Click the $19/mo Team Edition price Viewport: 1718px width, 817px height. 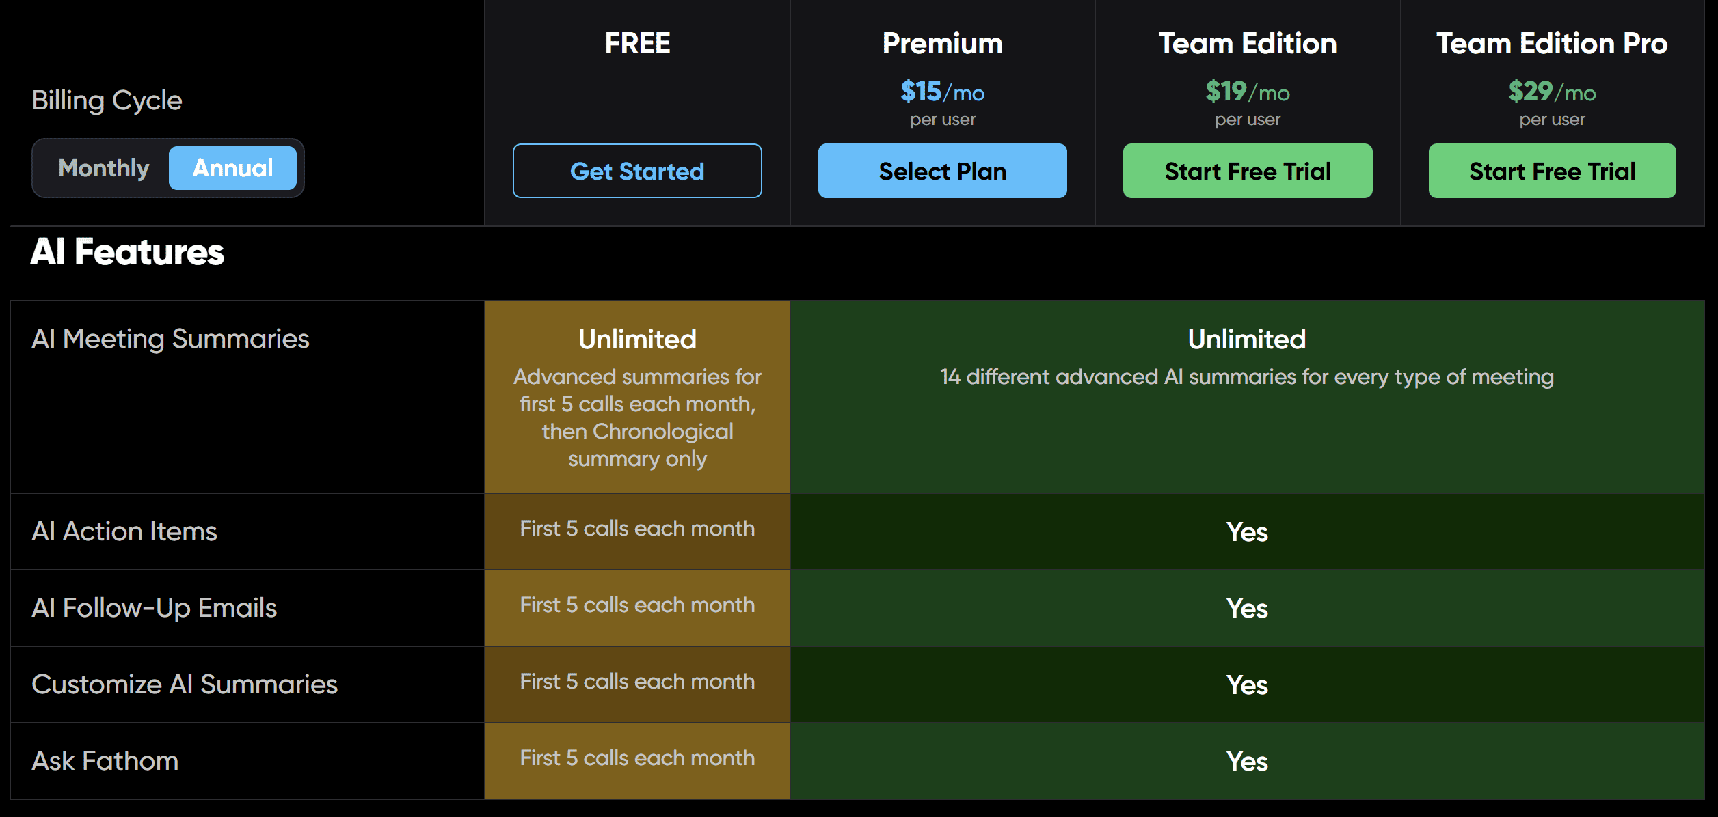[x=1248, y=92]
